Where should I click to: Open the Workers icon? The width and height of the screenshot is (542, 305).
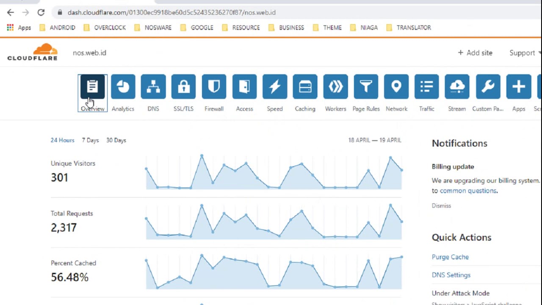coord(335,87)
